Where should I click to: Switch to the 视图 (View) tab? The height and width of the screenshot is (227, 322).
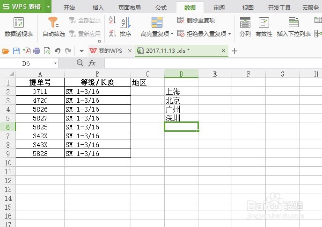coord(248,8)
